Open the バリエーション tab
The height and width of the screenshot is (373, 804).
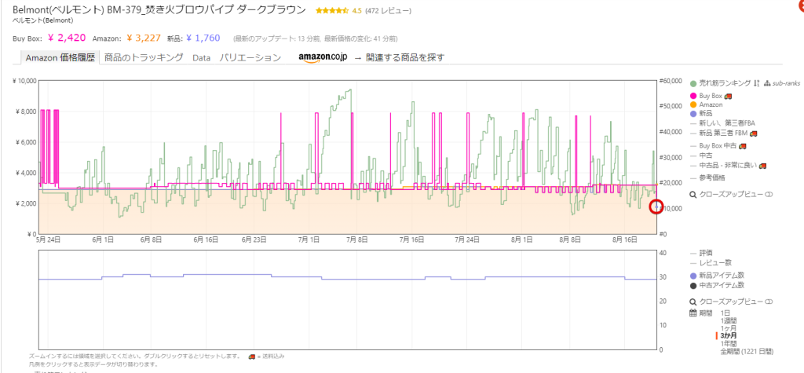[x=250, y=57]
